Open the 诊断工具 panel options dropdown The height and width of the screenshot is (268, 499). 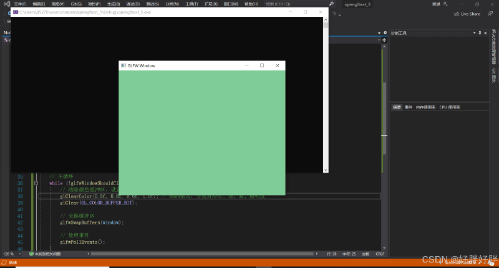(474, 33)
